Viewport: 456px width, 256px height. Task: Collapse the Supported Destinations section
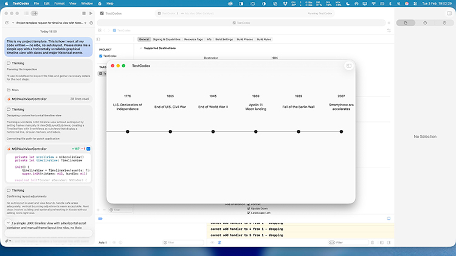140,48
